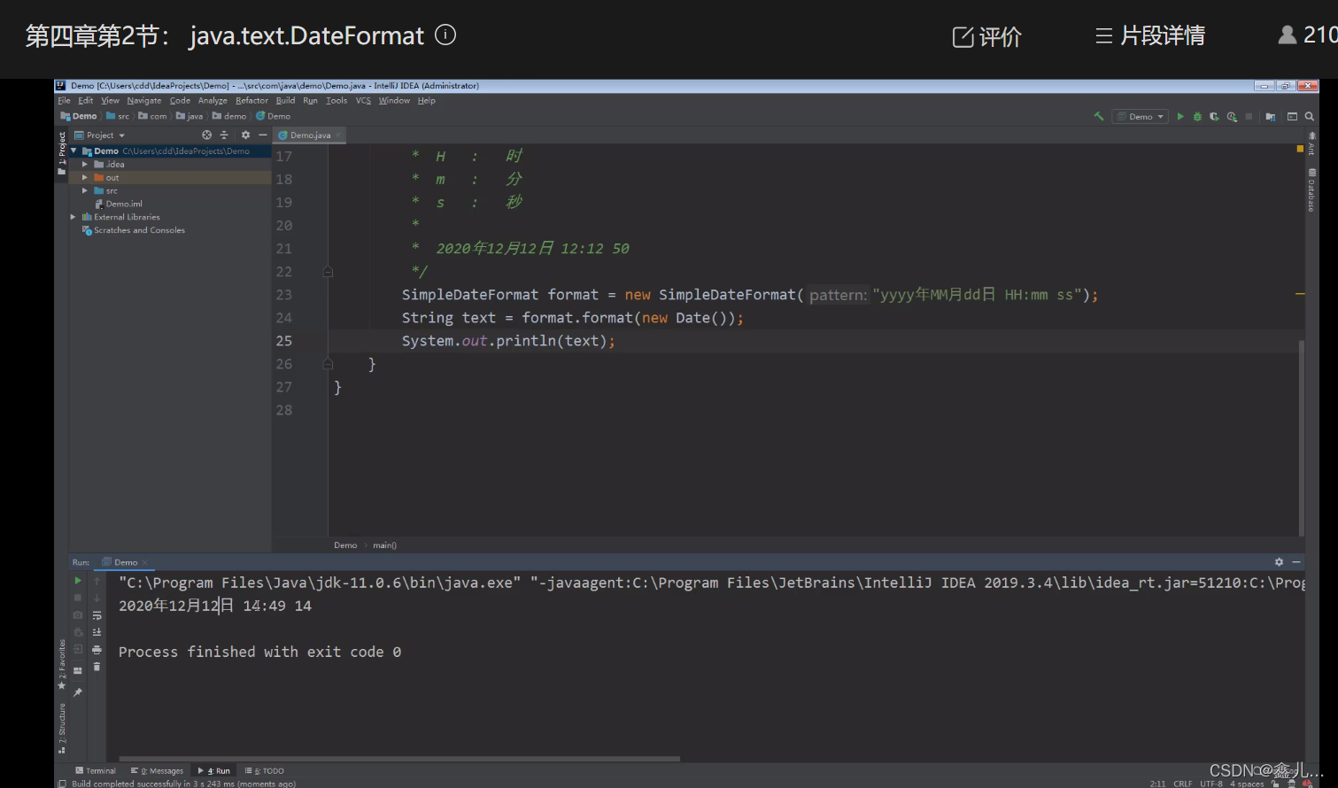
Task: Collapse the Demo root project node
Action: click(73, 151)
